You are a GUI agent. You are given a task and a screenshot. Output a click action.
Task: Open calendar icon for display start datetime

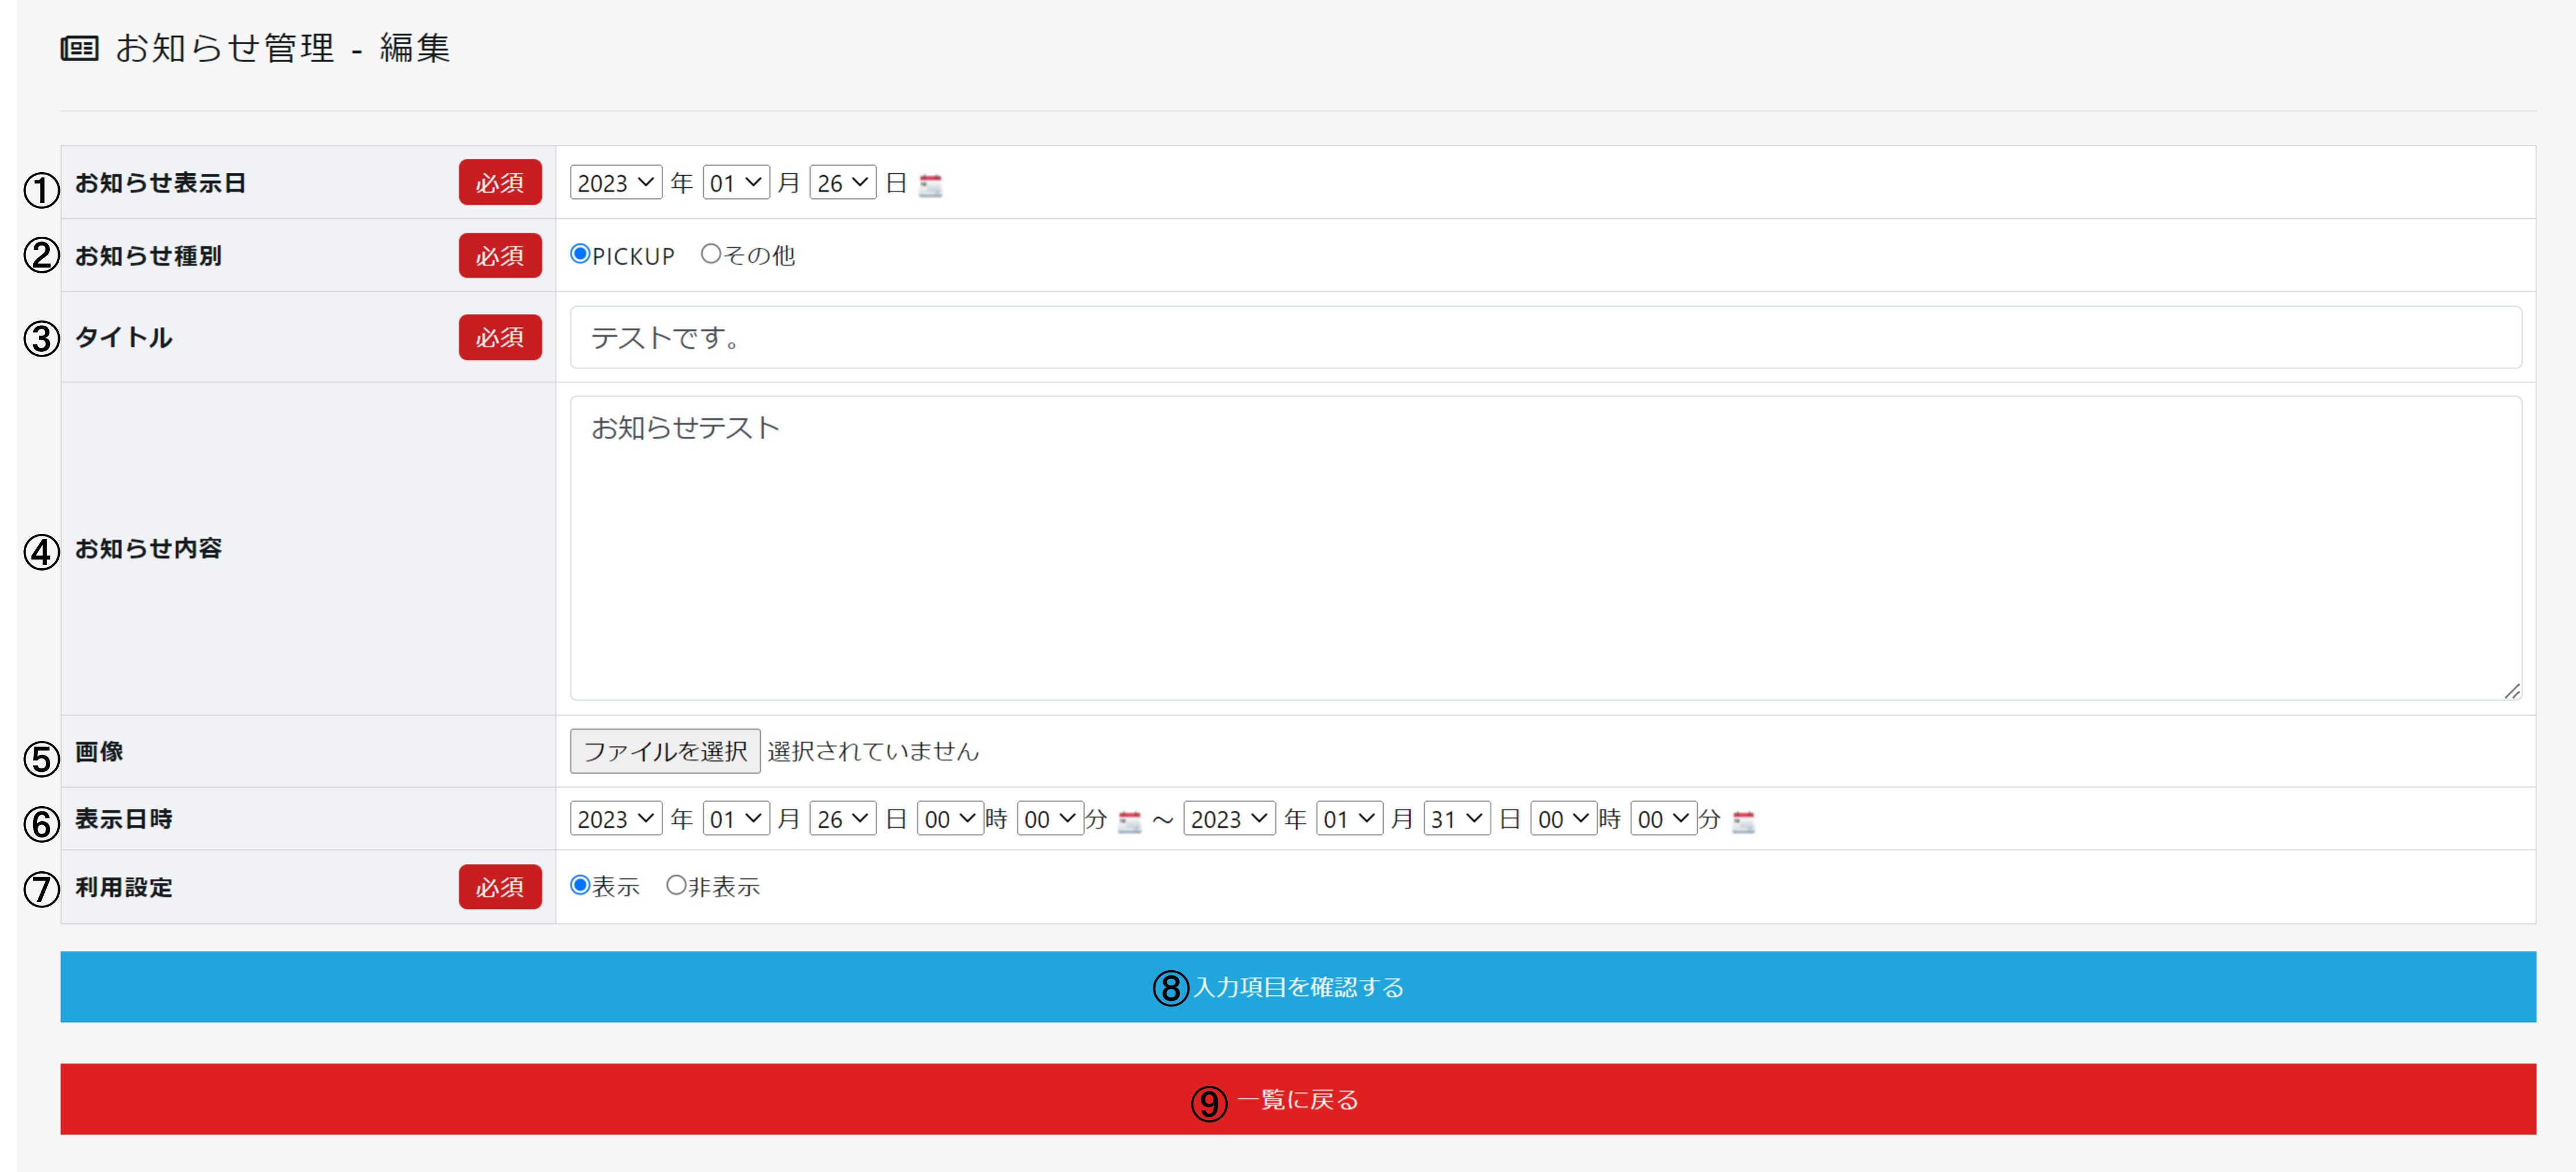click(x=1129, y=821)
